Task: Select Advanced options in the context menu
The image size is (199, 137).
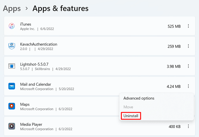Action: tap(139, 98)
